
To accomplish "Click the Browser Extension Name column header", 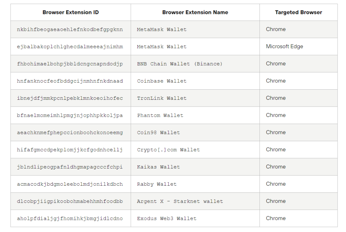I will (195, 12).
